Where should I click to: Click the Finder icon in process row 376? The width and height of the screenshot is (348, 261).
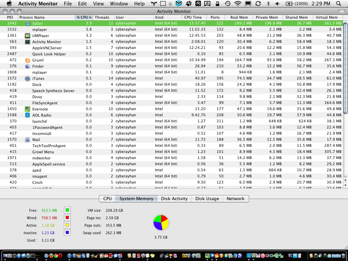(28, 66)
